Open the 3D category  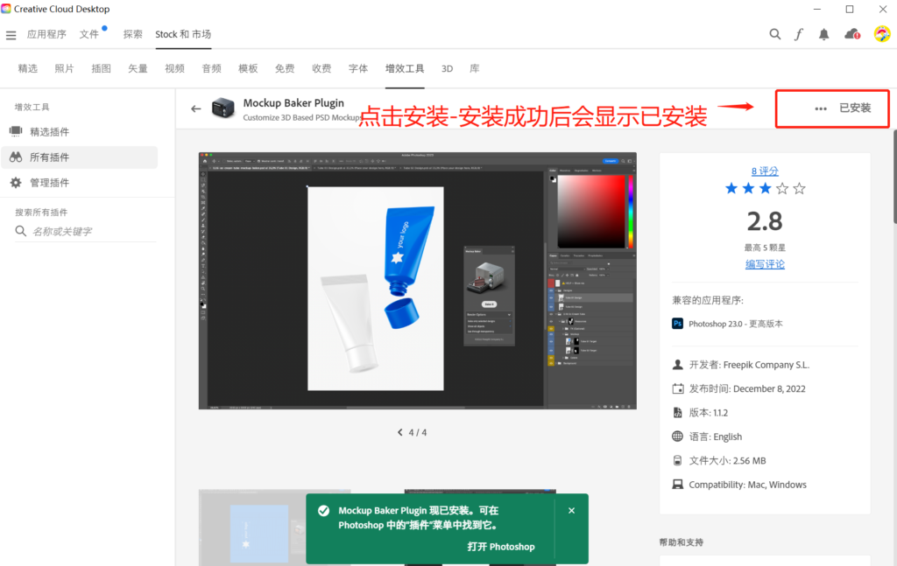[x=447, y=68]
